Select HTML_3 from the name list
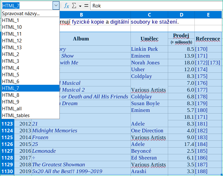Screen dimensions: 223x176 [31, 61]
